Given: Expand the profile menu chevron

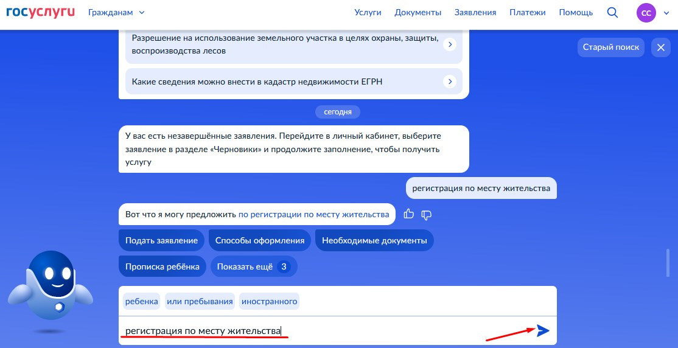Looking at the screenshot, I should click(665, 13).
